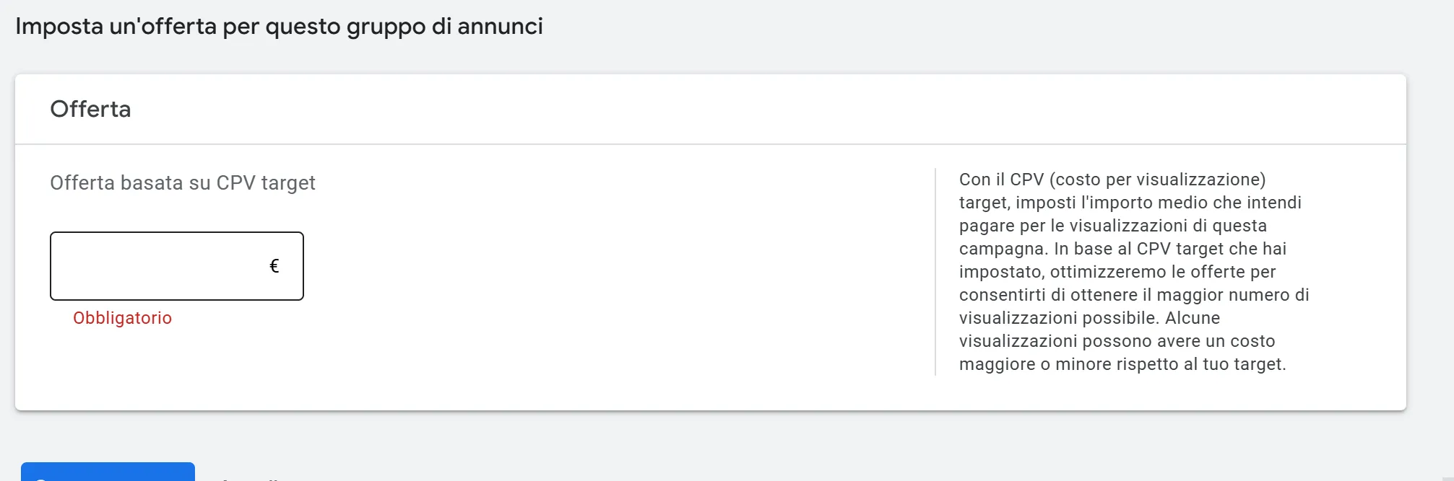This screenshot has height=481, width=1454.
Task: Click the "Imposta un'offerta per questo gruppo di annunci" heading
Action: coord(279,26)
